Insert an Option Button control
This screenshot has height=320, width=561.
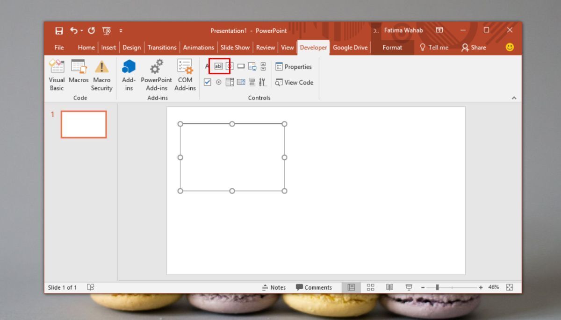218,82
